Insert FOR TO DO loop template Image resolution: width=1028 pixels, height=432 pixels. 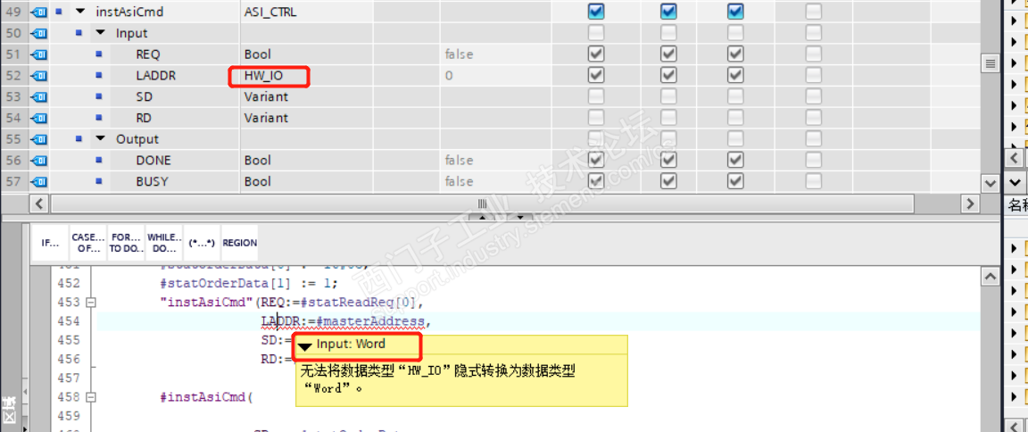pos(125,243)
